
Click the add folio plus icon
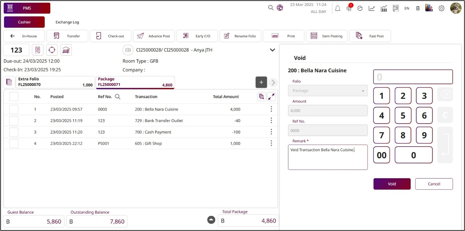click(x=261, y=82)
